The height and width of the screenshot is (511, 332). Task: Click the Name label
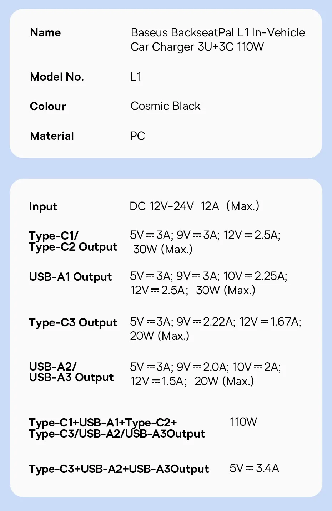point(45,33)
